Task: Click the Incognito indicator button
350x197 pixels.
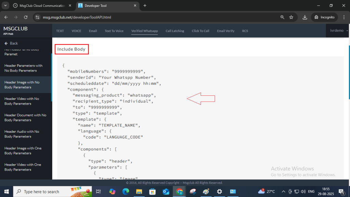Action: pos(325,17)
